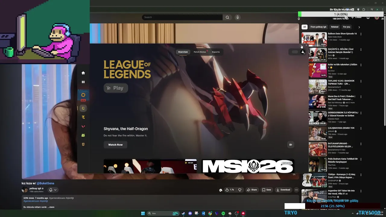Open options menu for Balloon Date Show video
This screenshot has height=217, width=386.
point(361,34)
